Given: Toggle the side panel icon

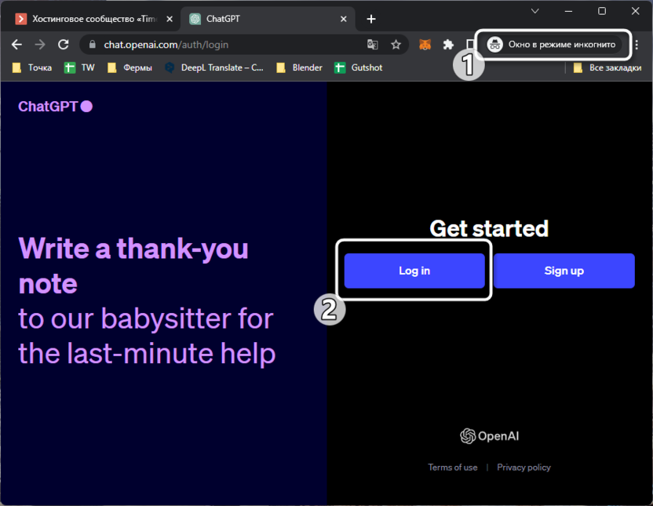Looking at the screenshot, I should point(470,45).
